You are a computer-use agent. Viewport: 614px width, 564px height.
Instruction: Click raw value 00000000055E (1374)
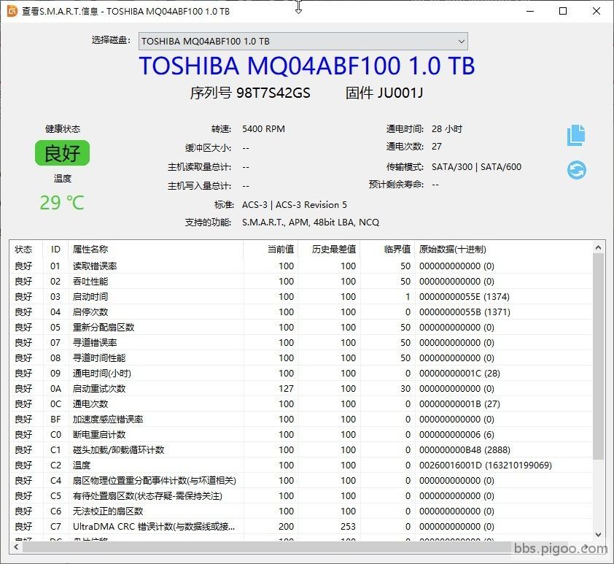click(x=465, y=296)
